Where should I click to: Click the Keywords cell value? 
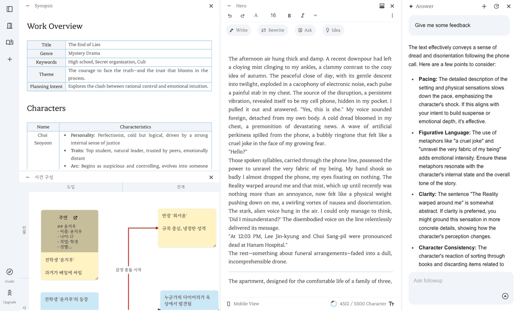139,62
